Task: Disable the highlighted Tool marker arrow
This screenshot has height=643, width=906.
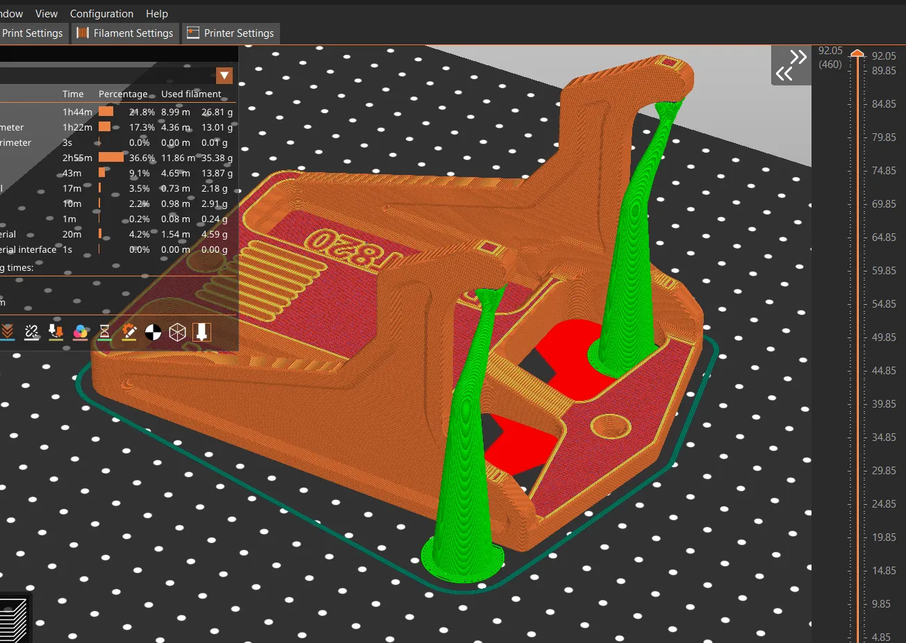Action: 201,332
